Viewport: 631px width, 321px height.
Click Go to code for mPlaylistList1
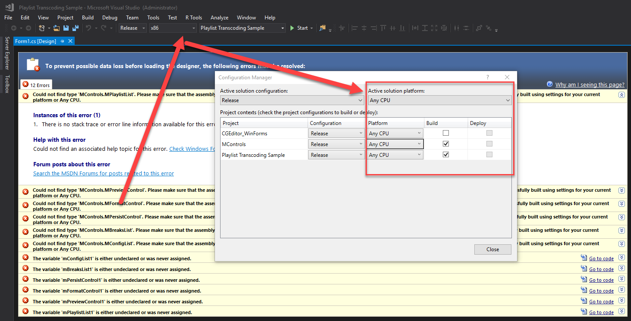coord(601,312)
